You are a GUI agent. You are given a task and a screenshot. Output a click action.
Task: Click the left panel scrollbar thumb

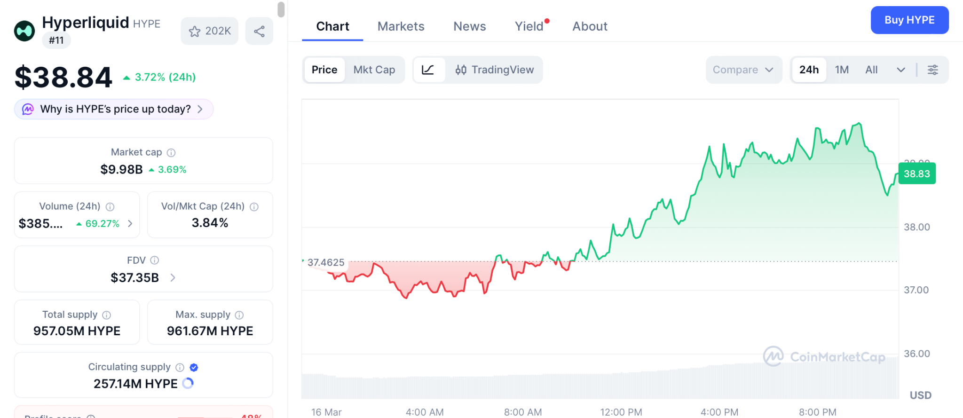[281, 9]
